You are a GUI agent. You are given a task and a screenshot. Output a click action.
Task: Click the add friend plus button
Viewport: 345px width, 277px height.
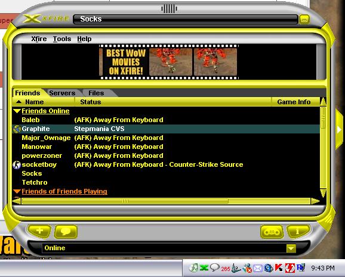coord(39,231)
